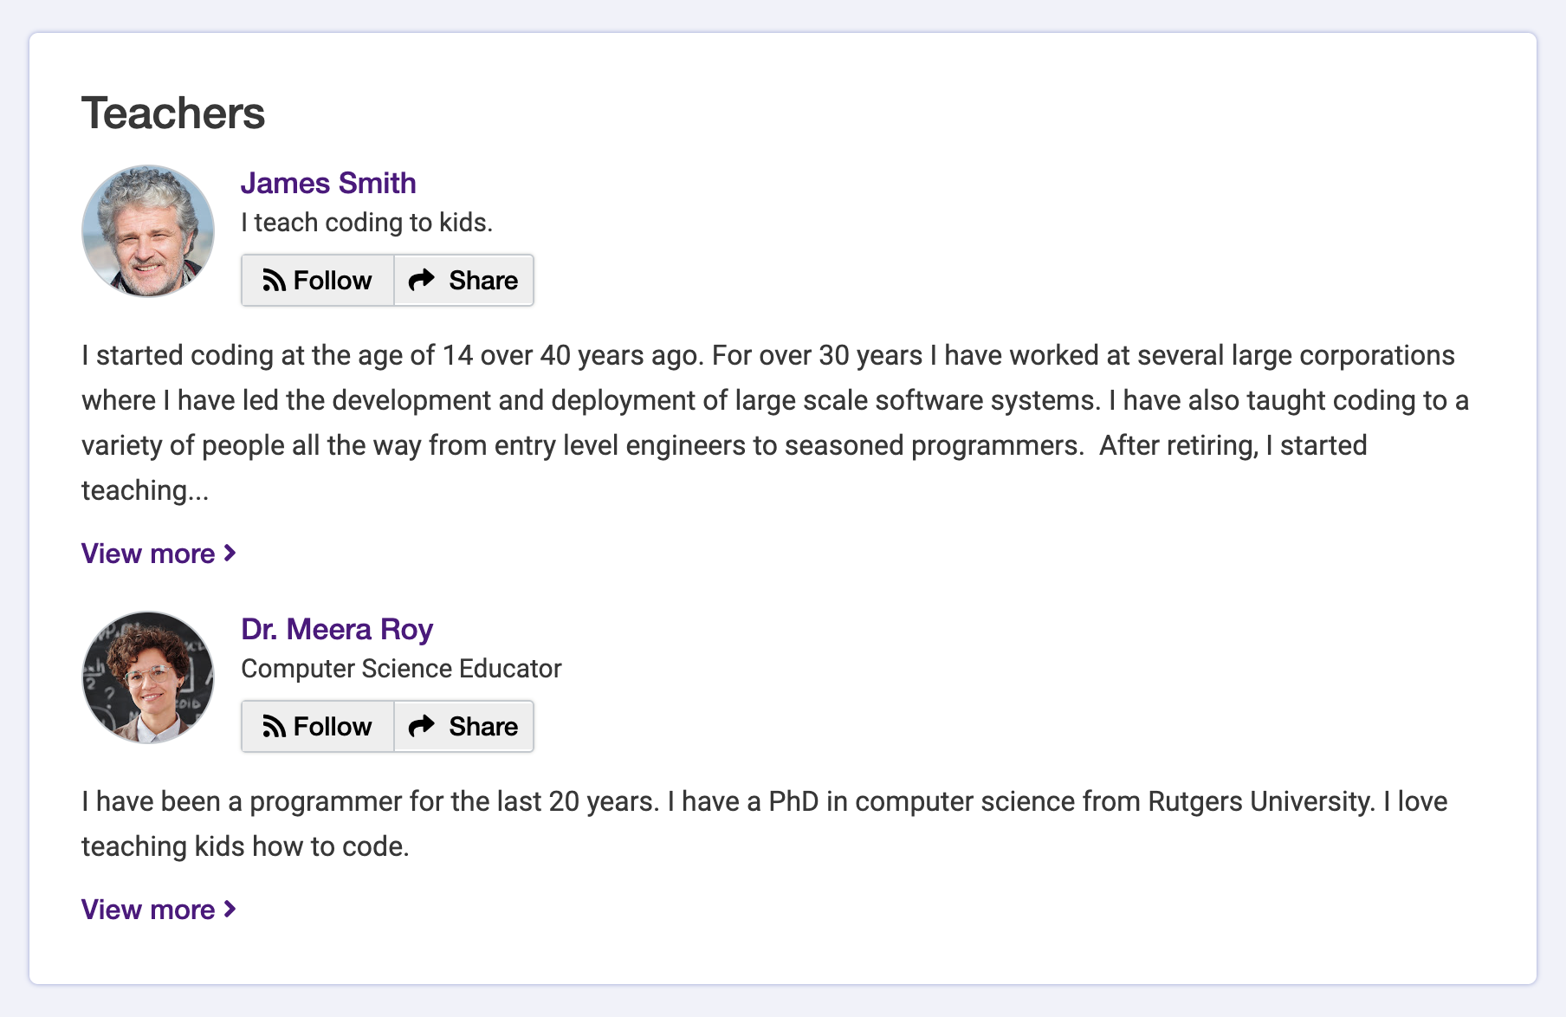The height and width of the screenshot is (1017, 1566).
Task: Click the chevron after James Smith's View more
Action: coord(229,553)
